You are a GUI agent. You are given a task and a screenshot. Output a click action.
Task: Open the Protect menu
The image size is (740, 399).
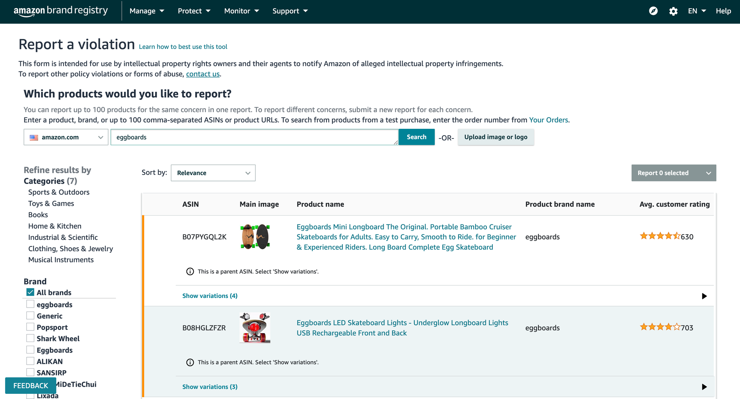point(194,11)
